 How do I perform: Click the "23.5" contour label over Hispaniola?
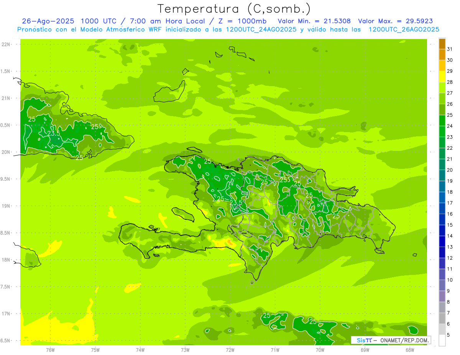[x=236, y=203]
